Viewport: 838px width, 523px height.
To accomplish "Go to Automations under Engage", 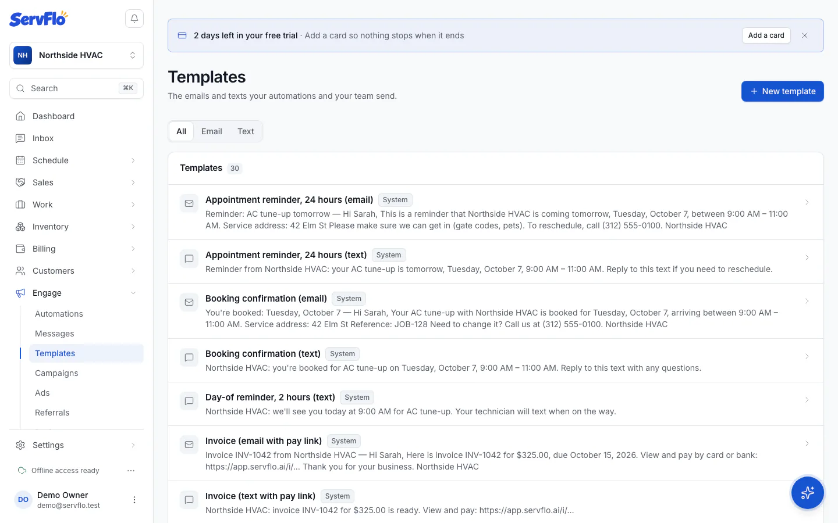I will (x=86, y=314).
